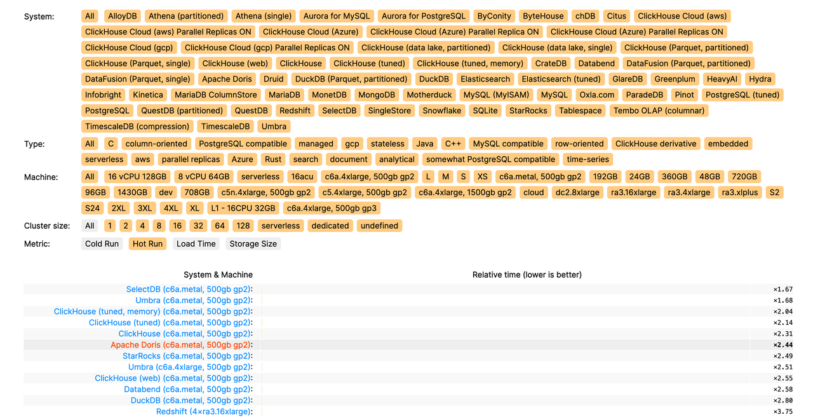The width and height of the screenshot is (813, 417).
Task: Toggle the stateless type filter
Action: pos(387,144)
